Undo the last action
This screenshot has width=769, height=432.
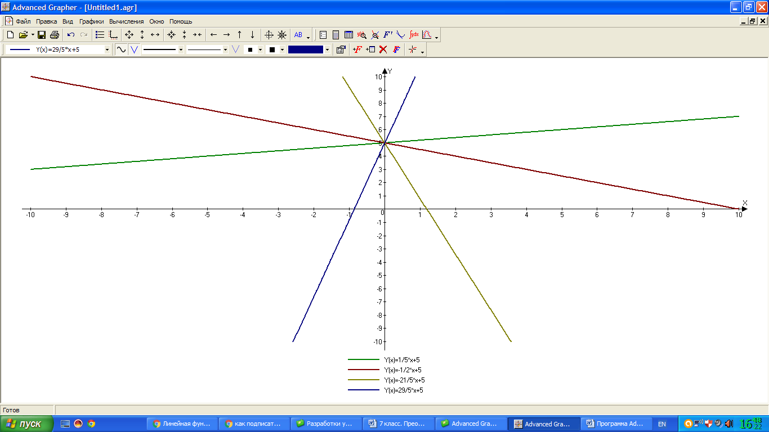(x=71, y=35)
